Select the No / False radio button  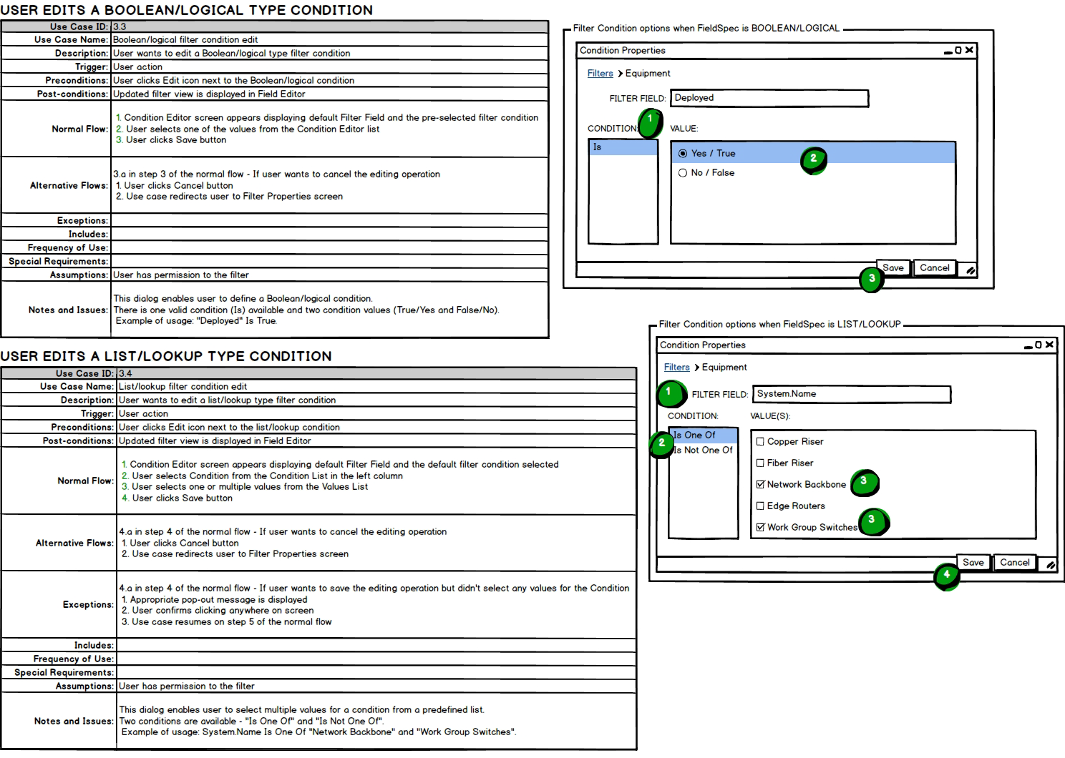click(x=683, y=172)
